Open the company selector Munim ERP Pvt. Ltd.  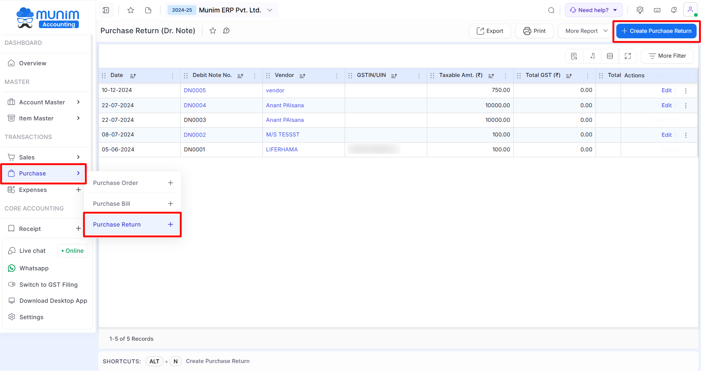235,10
